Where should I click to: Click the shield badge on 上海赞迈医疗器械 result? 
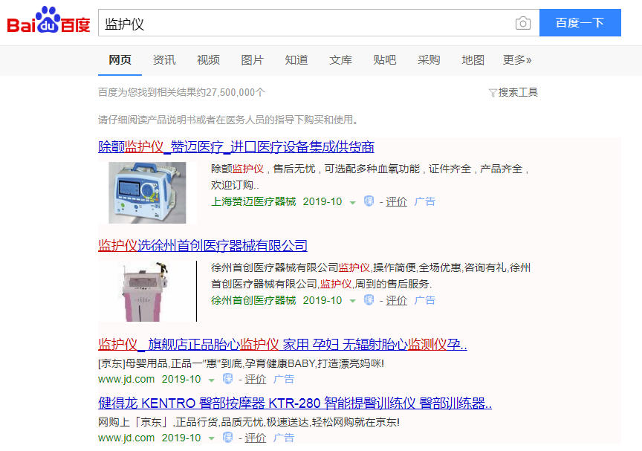pyautogui.click(x=369, y=201)
